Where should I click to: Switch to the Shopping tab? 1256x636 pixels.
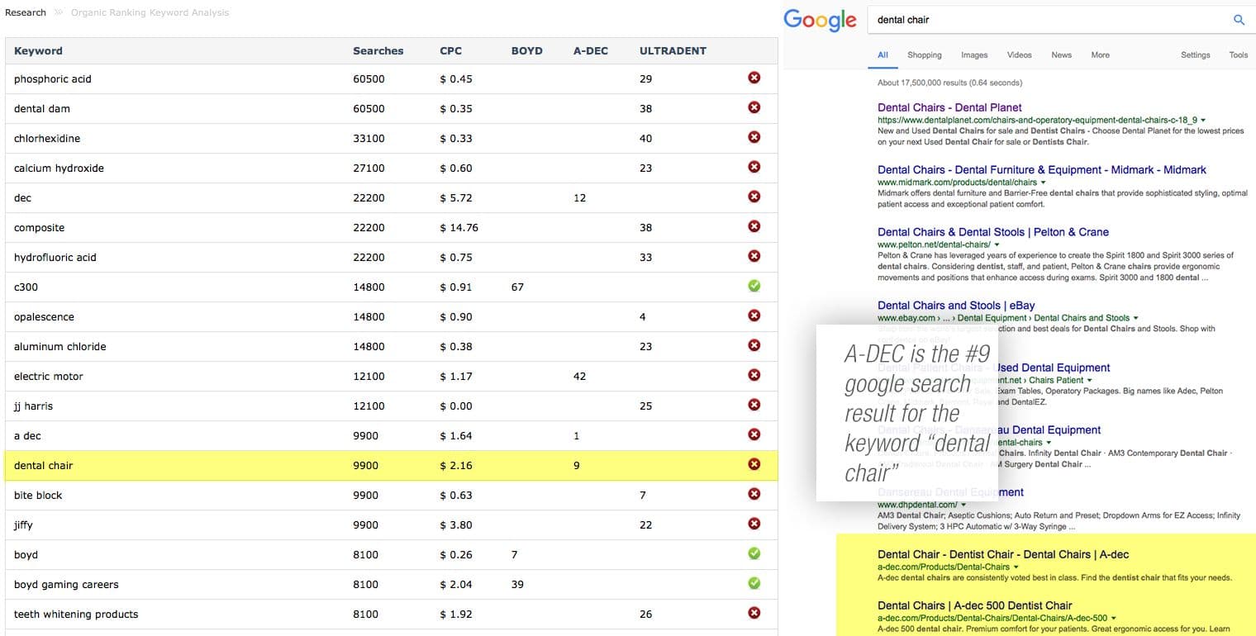click(x=925, y=55)
